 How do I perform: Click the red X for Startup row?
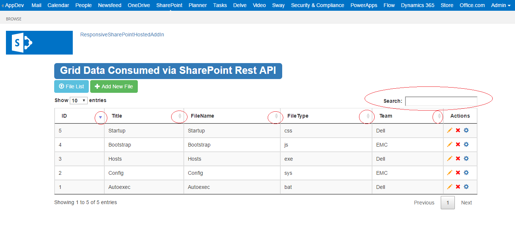pos(458,130)
